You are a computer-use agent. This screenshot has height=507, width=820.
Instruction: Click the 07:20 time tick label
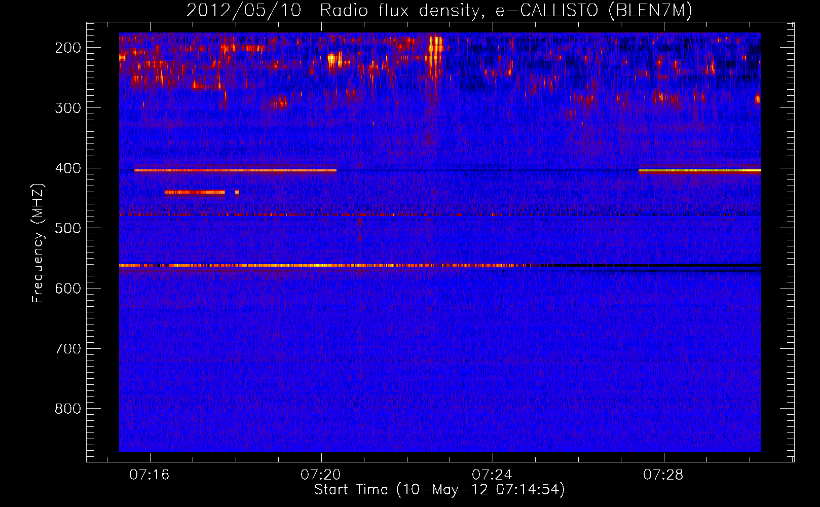[x=321, y=475]
